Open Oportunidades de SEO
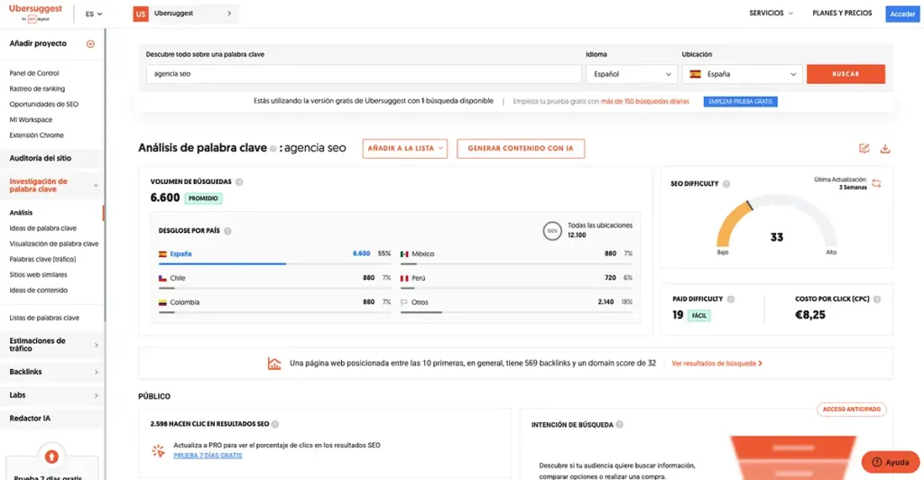This screenshot has width=924, height=480. pos(43,105)
